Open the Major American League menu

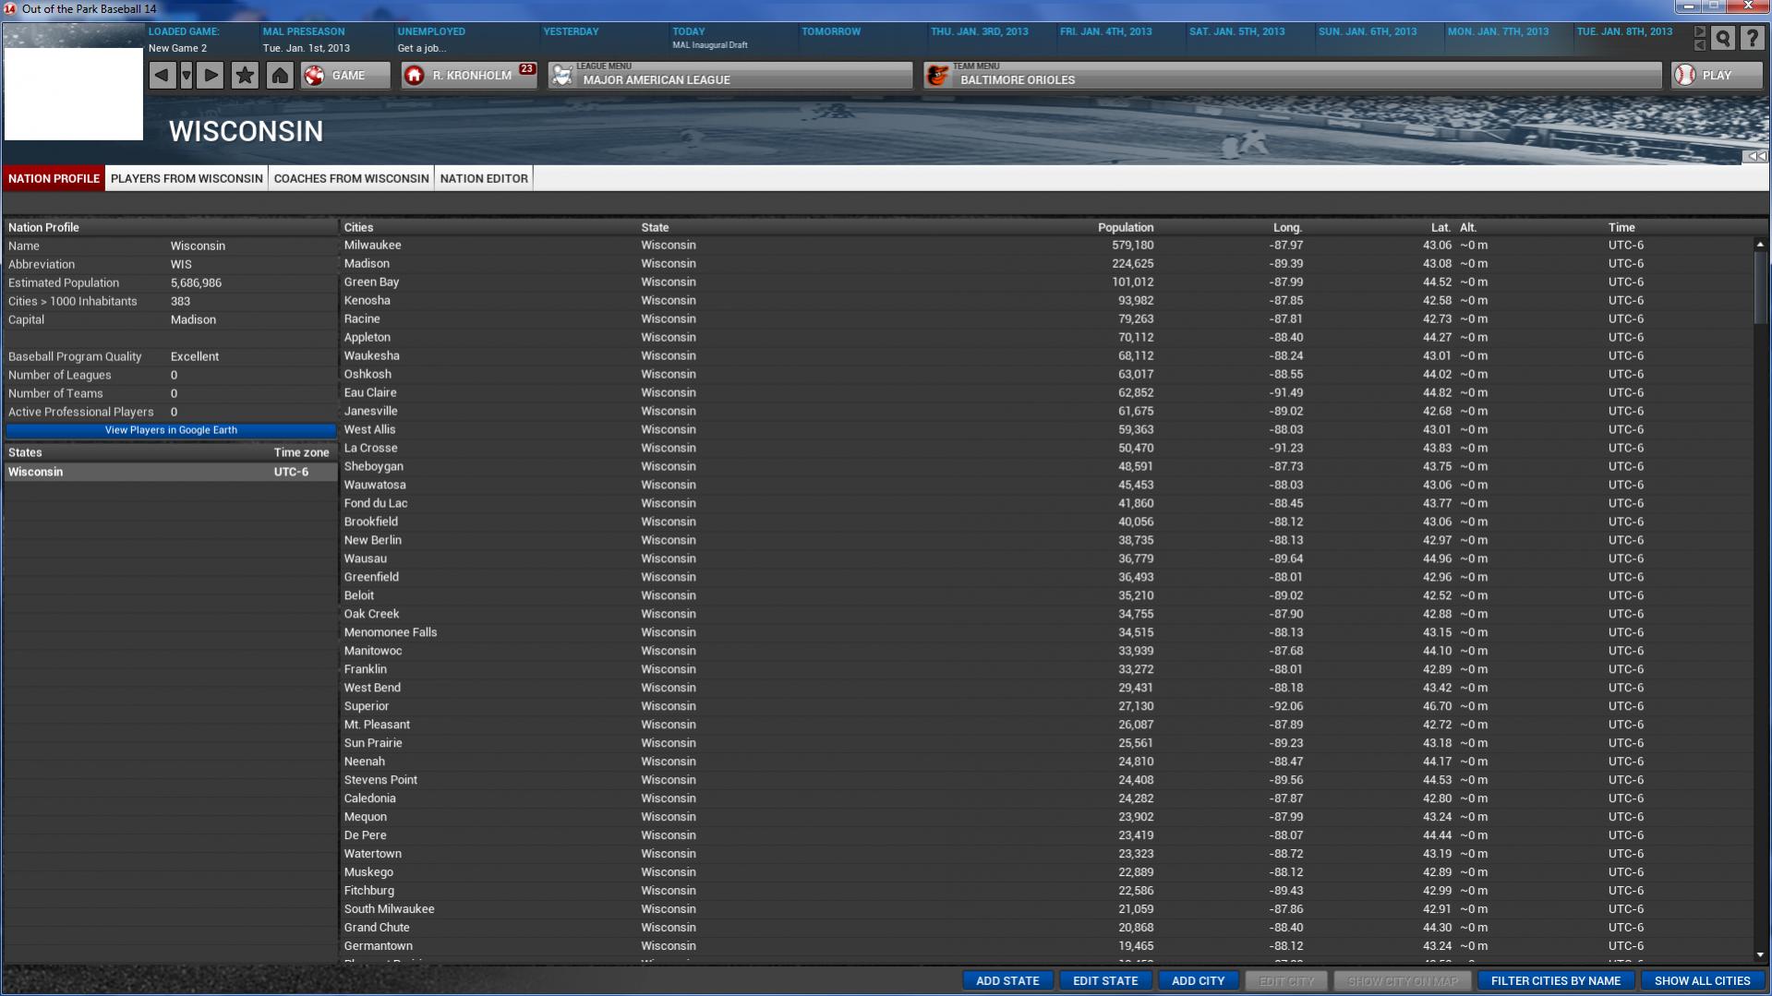(x=730, y=76)
